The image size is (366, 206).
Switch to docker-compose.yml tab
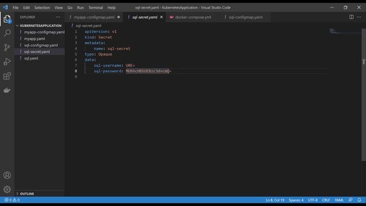pyautogui.click(x=193, y=17)
